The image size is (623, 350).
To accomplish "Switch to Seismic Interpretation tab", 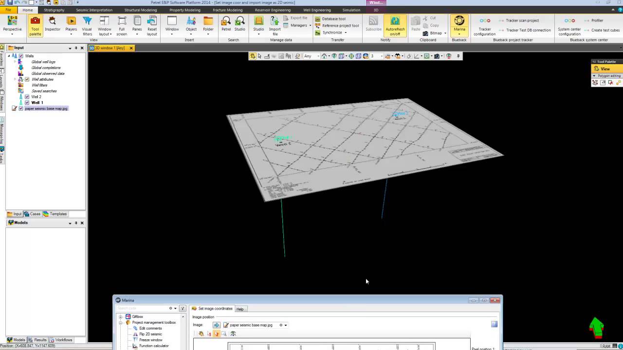I will (94, 10).
